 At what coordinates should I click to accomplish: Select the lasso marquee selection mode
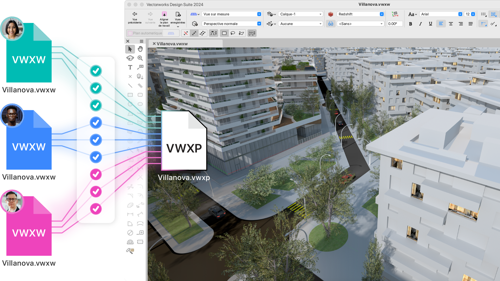[233, 33]
